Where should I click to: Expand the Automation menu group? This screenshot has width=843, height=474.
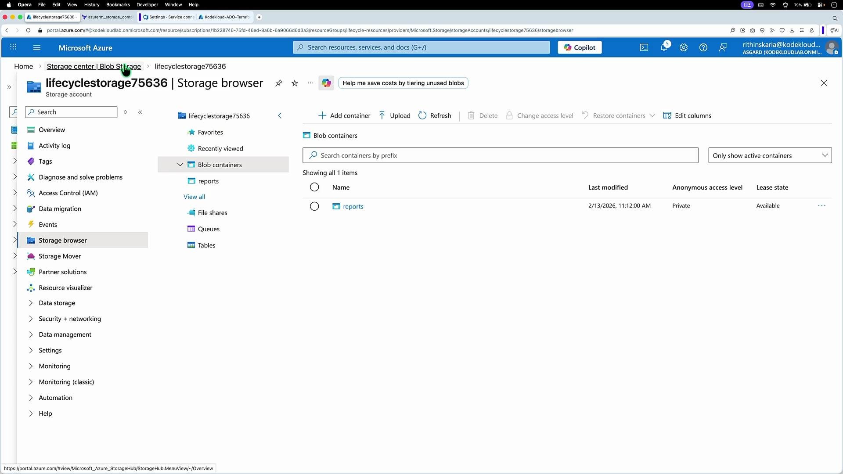pyautogui.click(x=55, y=398)
